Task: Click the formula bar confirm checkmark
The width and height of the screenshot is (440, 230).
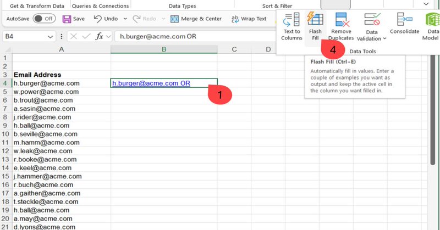Action: 86,36
